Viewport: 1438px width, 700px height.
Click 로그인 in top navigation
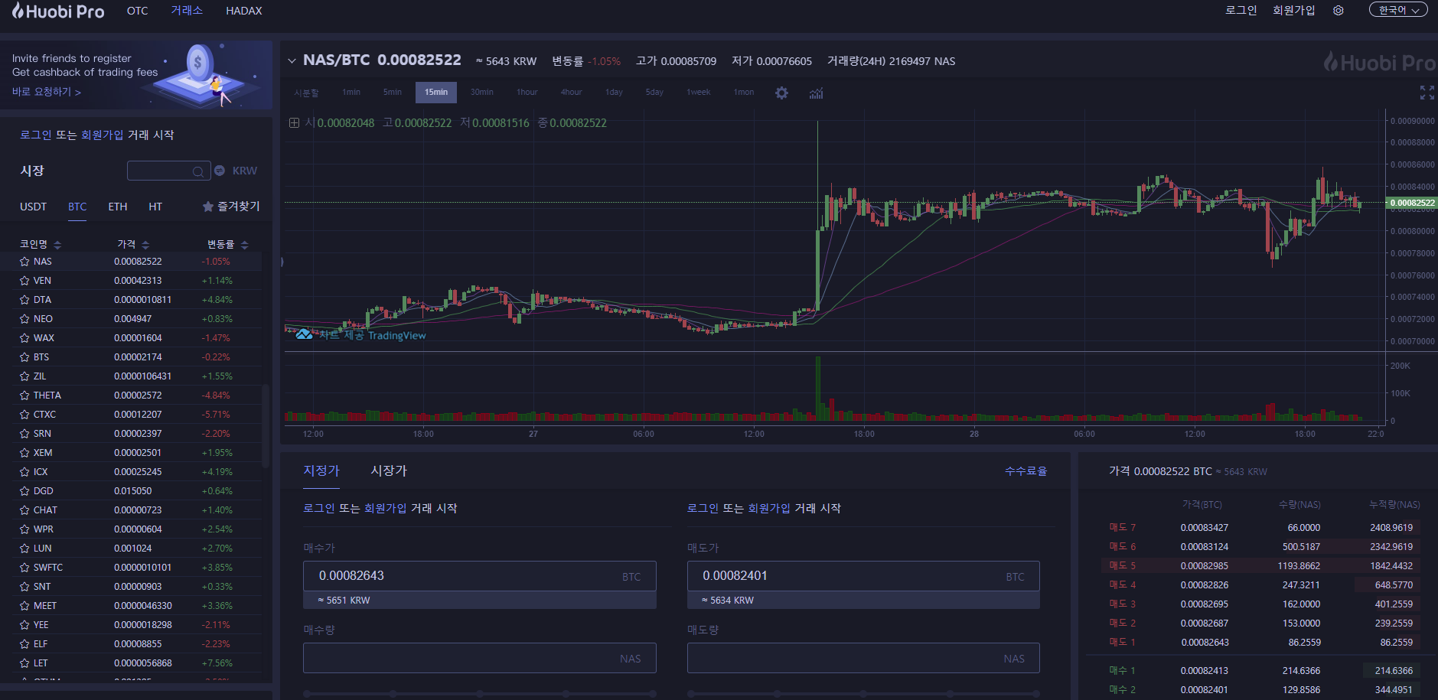1241,10
